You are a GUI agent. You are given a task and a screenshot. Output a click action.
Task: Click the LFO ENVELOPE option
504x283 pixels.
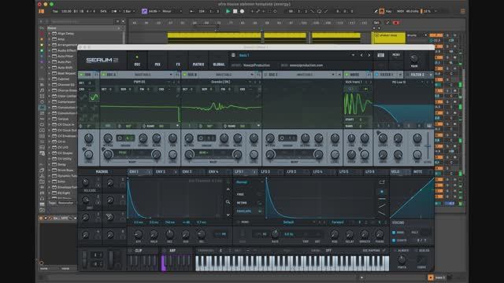tap(243, 211)
